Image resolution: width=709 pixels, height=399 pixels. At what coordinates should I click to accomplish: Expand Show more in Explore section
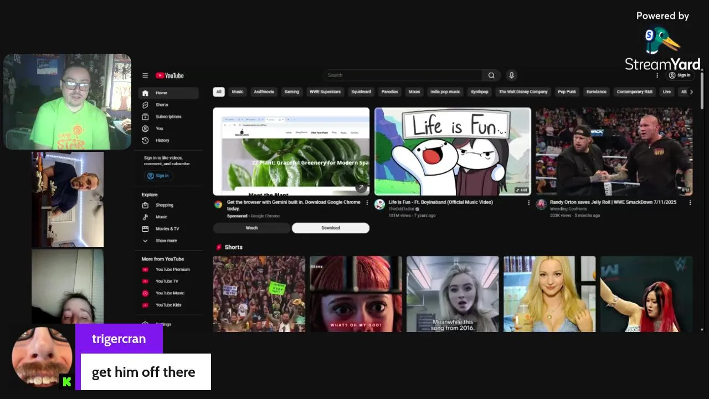pyautogui.click(x=166, y=241)
